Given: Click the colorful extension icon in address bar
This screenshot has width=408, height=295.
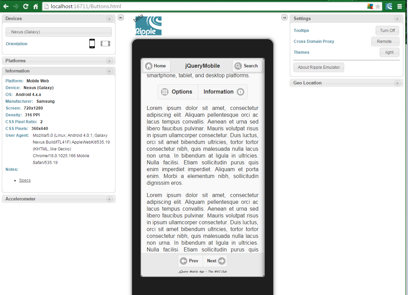Looking at the screenshot, I should [x=370, y=6].
